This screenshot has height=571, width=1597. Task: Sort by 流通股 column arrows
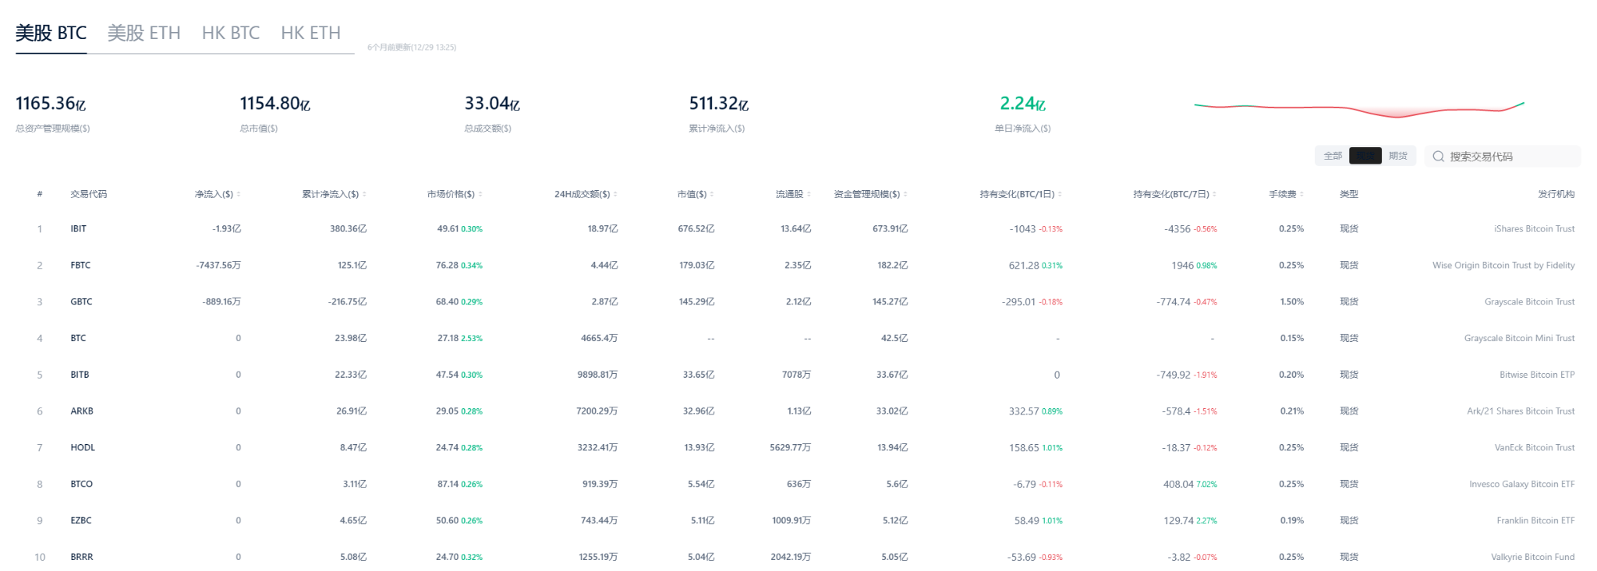pyautogui.click(x=809, y=194)
